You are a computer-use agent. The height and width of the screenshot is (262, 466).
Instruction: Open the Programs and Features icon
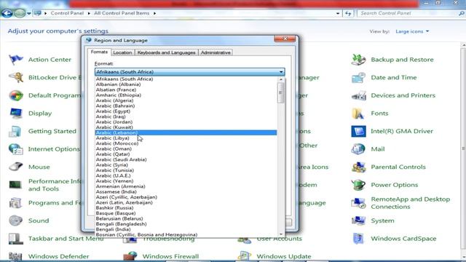(16, 203)
